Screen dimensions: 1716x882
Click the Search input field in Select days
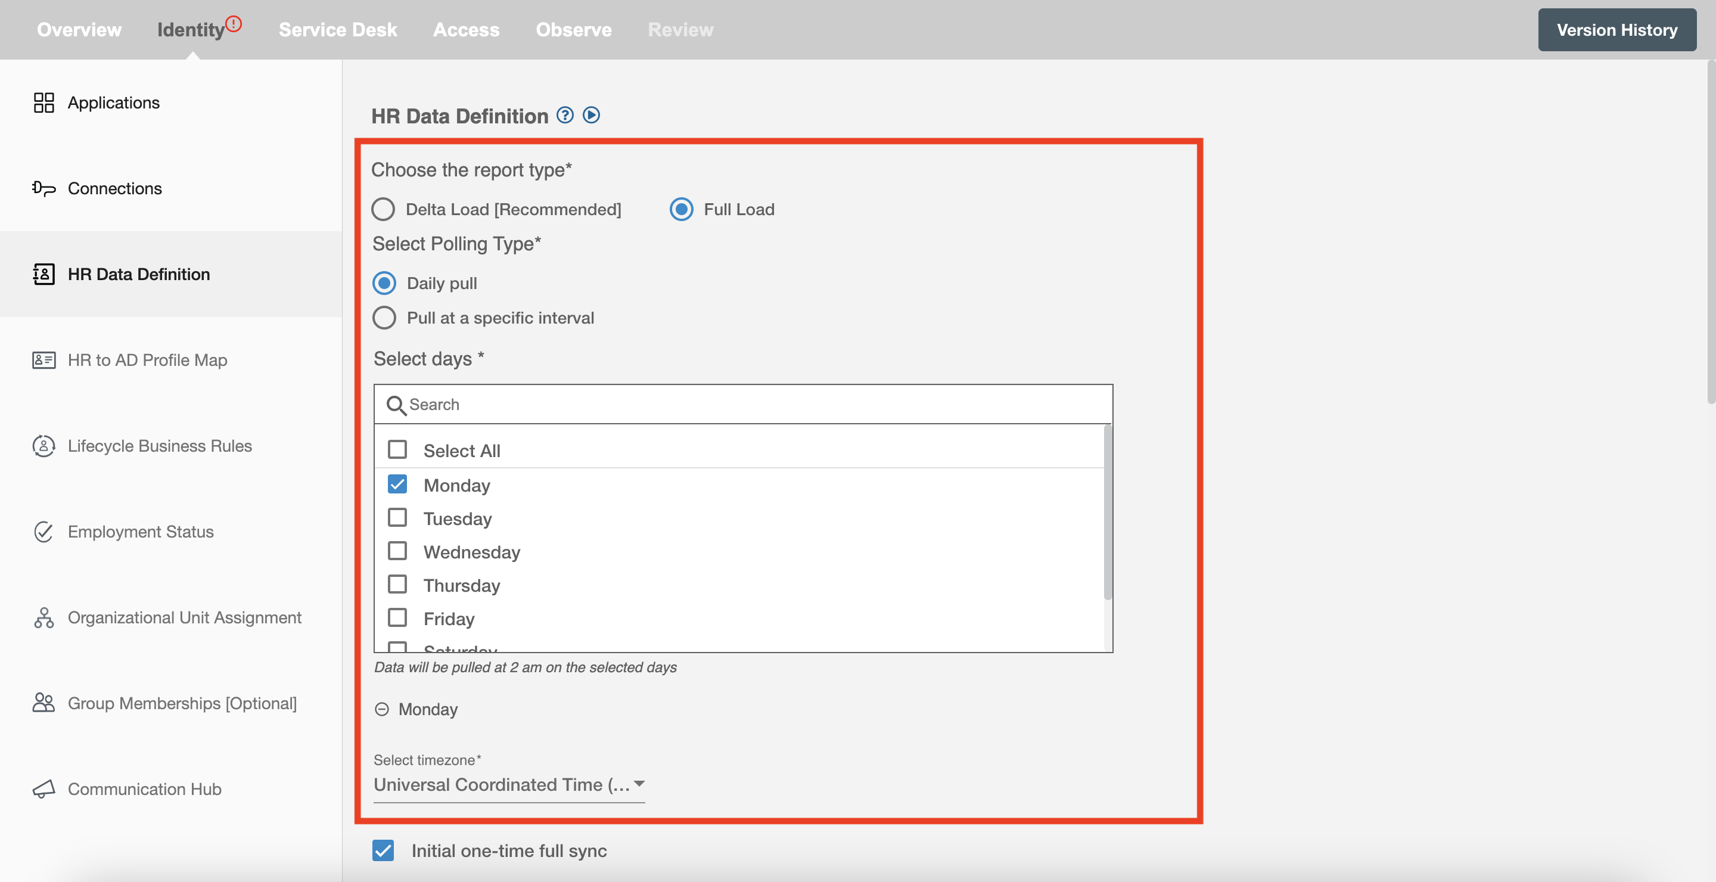743,403
